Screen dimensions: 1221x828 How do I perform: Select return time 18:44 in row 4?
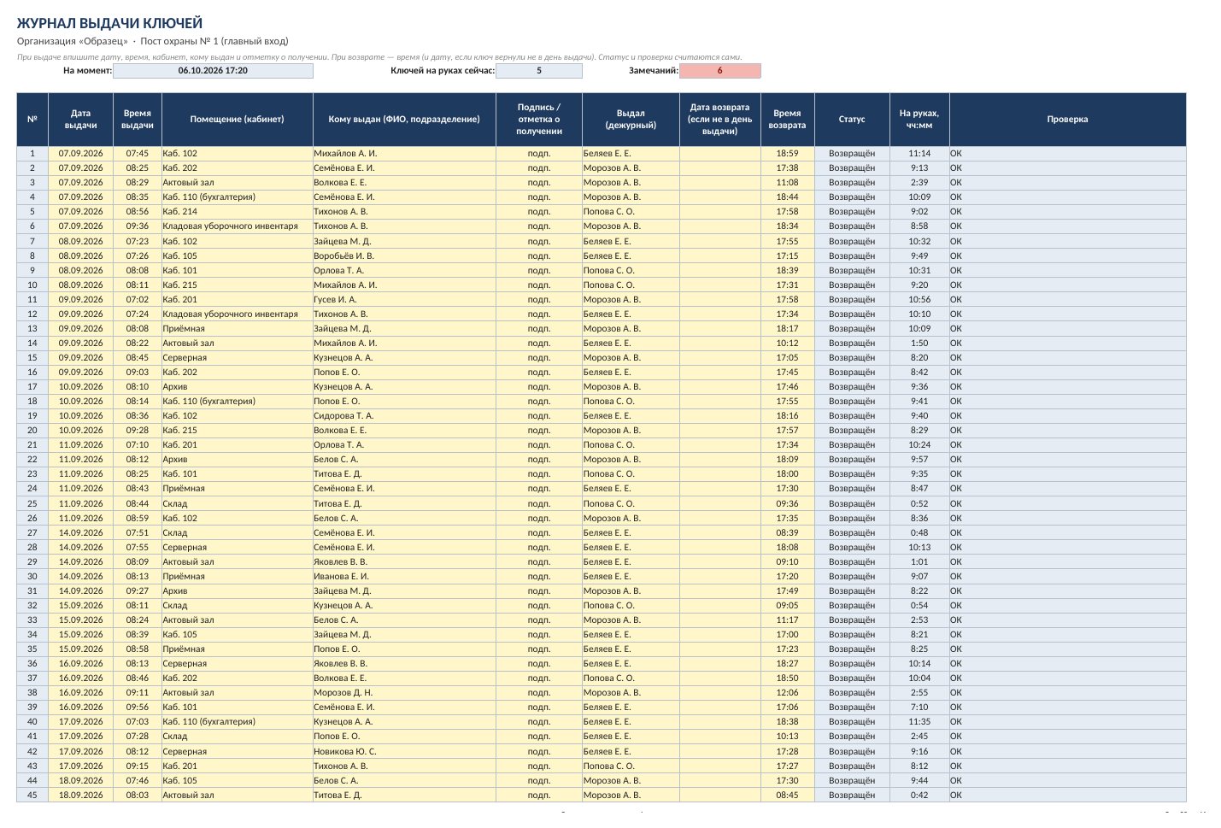click(787, 197)
